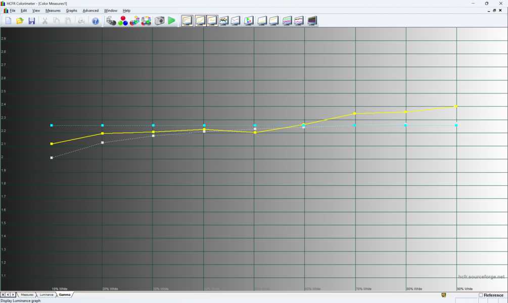Toggle the Reference checkbox
Screen dimensions: 508x303
click(481, 295)
